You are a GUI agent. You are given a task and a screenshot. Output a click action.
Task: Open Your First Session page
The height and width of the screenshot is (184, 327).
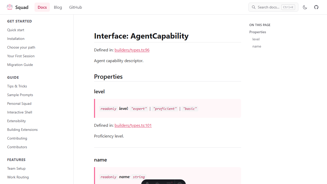[x=21, y=56]
